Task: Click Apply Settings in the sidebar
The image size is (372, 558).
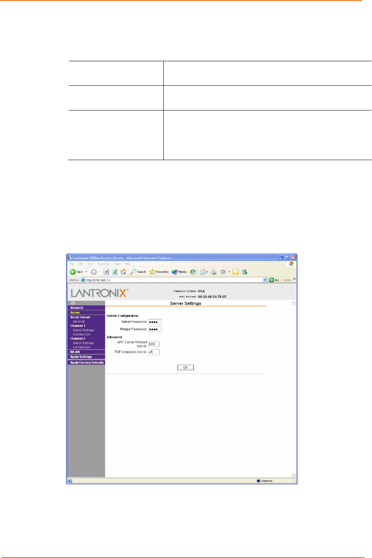Action: [81, 357]
